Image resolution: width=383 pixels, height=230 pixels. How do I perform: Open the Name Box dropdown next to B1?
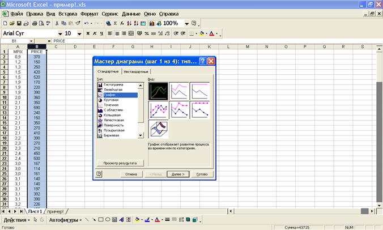click(31, 41)
